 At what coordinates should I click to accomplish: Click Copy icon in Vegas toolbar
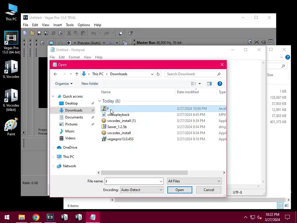click(76, 33)
